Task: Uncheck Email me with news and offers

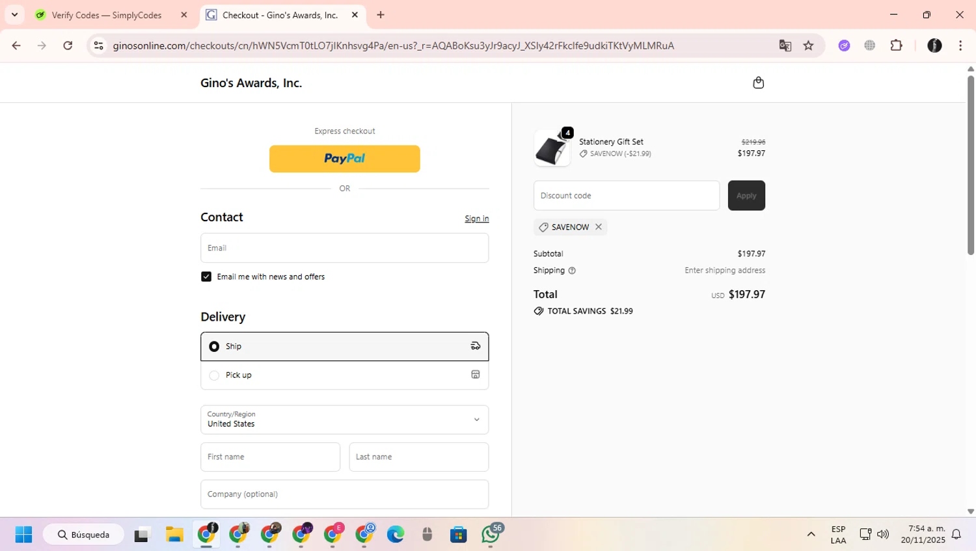Action: point(206,276)
